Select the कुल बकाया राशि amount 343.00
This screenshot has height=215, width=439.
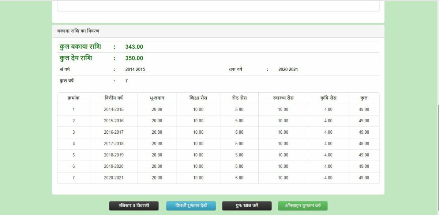pyautogui.click(x=134, y=47)
